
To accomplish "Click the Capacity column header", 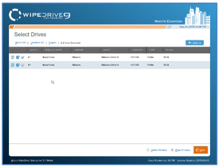I will tap(138, 50).
